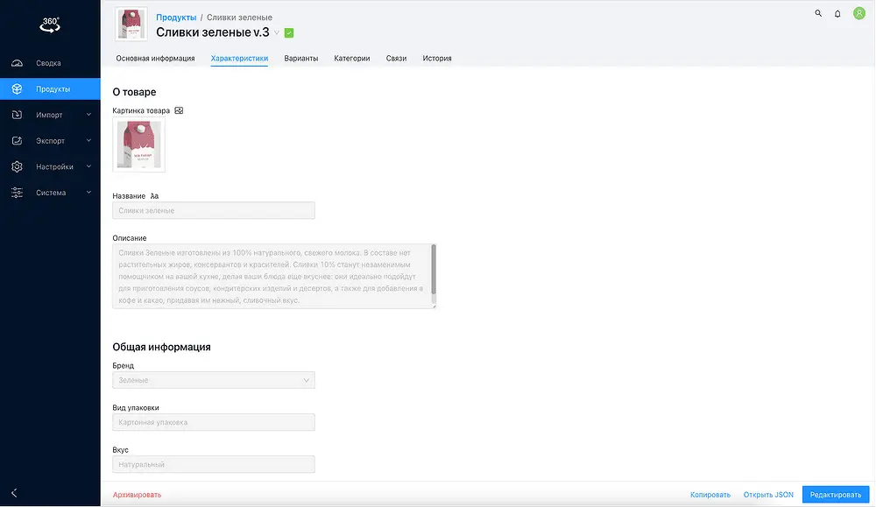The height and width of the screenshot is (507, 876).
Task: Open the version dropdown next to v.3
Action: (x=277, y=33)
